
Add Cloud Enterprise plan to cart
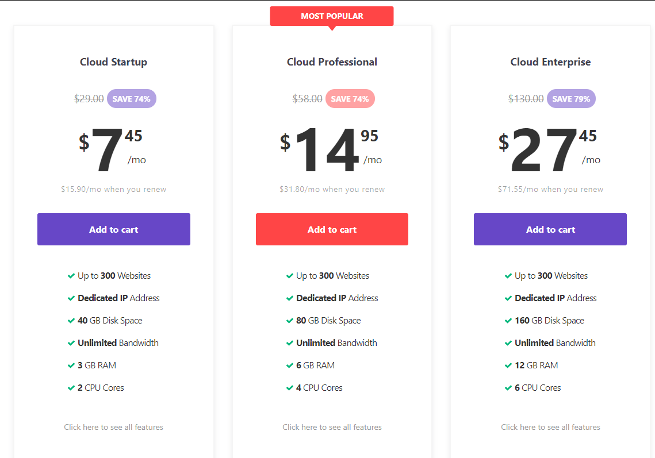pos(550,229)
